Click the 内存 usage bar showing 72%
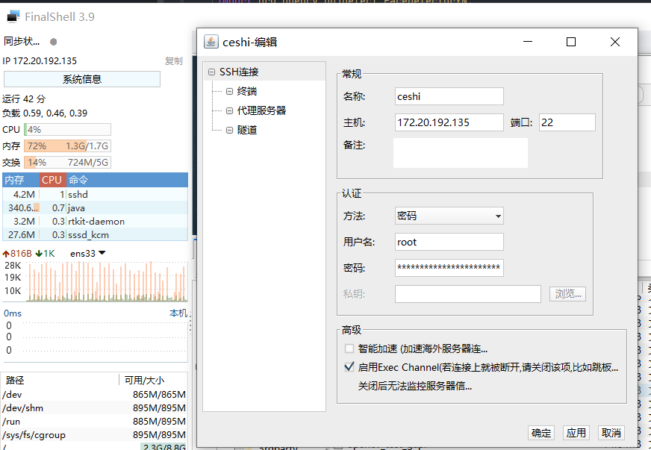This screenshot has width=651, height=450. (x=67, y=146)
